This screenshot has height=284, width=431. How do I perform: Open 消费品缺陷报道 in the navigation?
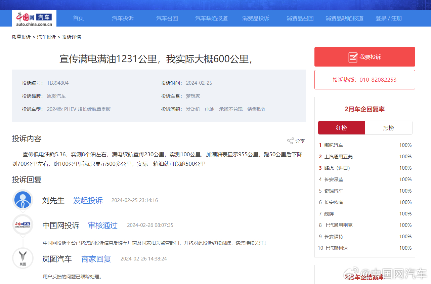tap(344, 18)
